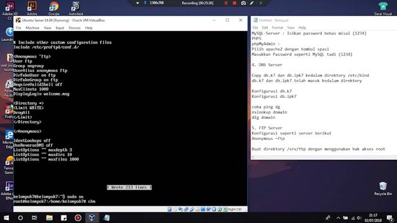Open the VirtualBox Devices menu
This screenshot has width=397, height=223.
(74, 28)
